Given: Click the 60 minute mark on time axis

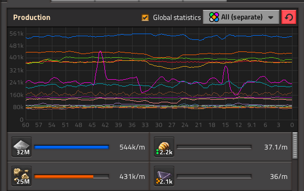Looking at the screenshot, I should click(x=26, y=125).
